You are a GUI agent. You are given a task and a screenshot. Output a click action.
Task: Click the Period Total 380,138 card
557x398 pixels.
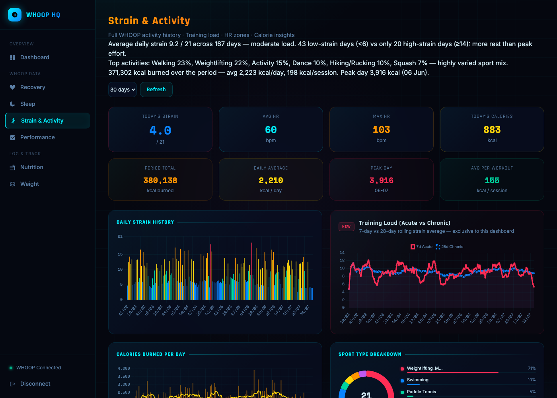[160, 179]
